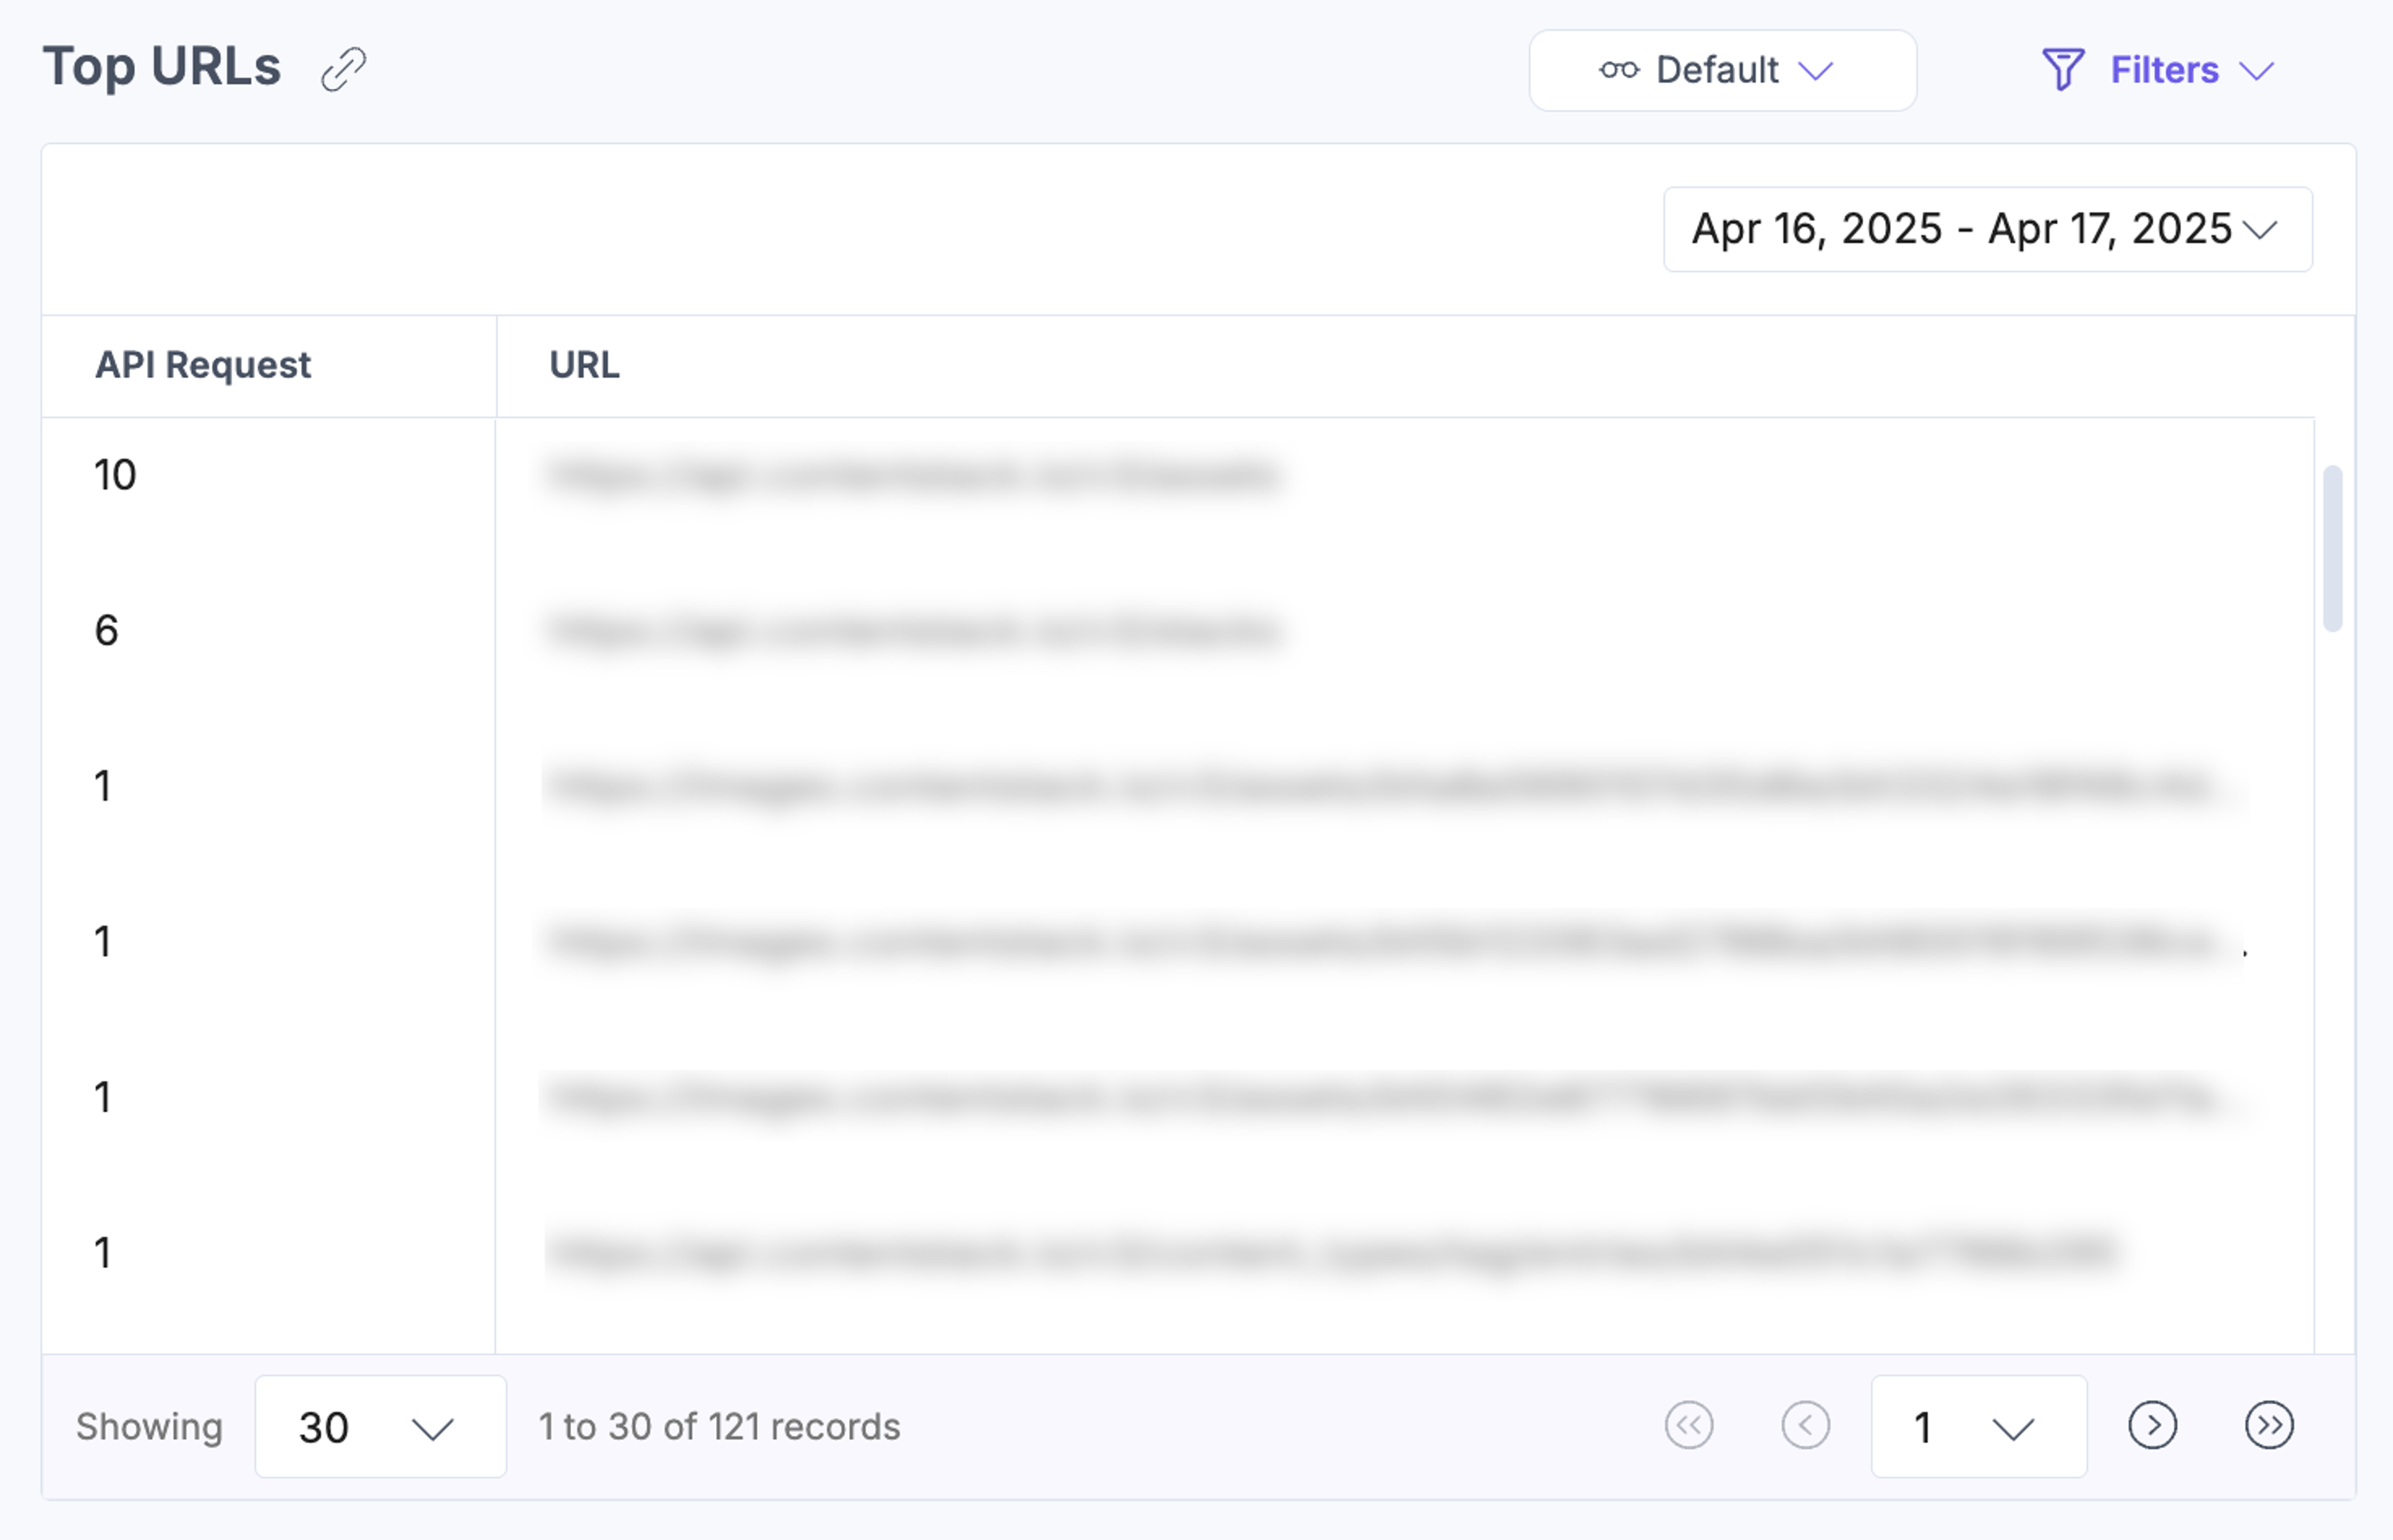Viewport: 2393px width, 1540px height.
Task: Click the URL column header
Action: (x=584, y=365)
